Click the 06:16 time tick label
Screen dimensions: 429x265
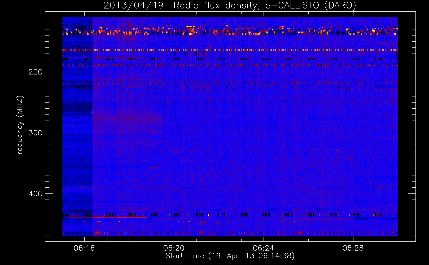click(x=84, y=248)
